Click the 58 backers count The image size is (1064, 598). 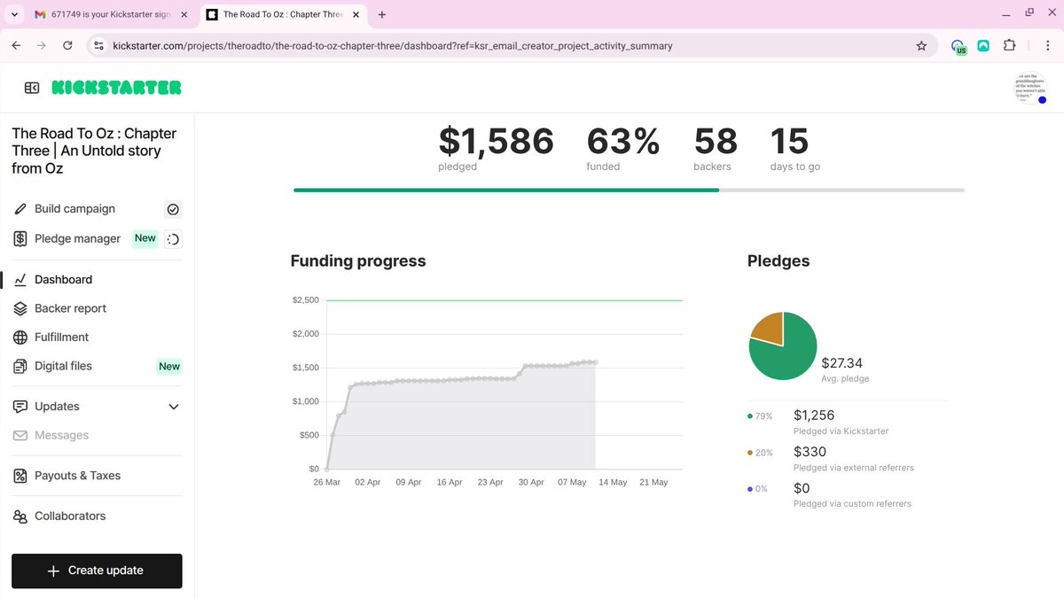coord(716,142)
